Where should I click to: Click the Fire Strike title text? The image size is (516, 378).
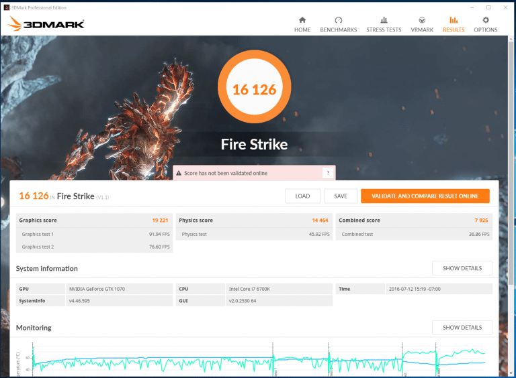coord(254,144)
